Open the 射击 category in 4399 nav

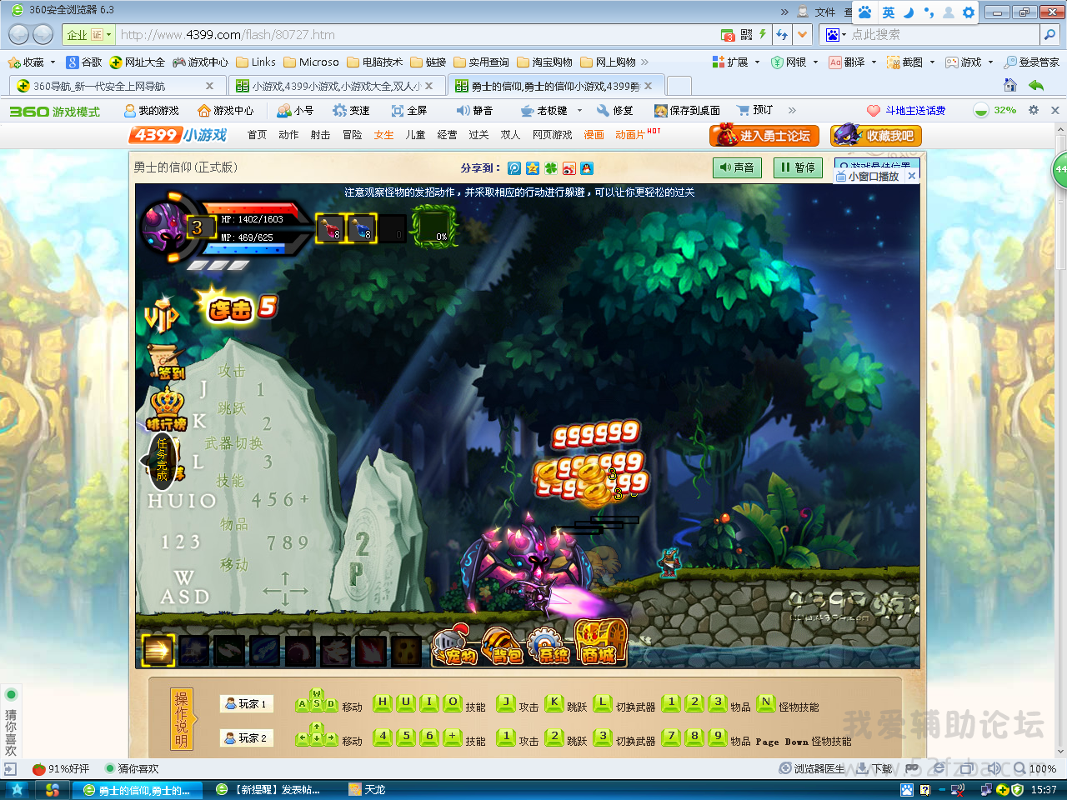pos(320,135)
